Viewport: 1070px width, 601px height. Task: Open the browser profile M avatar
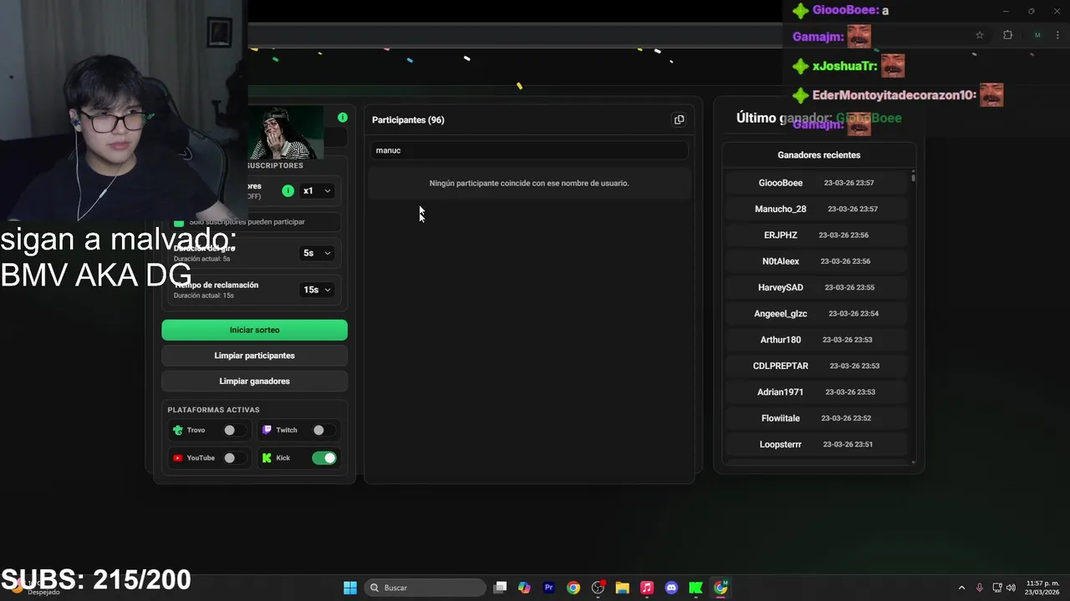coord(1037,35)
